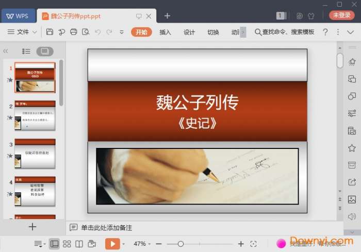Collapse the slide panel with double chevron
Viewport: 361px width, 252px height.
click(6, 51)
